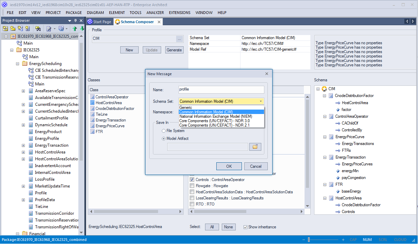Click the green up arrow icon
Screen dimensions: 418x244
click(75, 29)
